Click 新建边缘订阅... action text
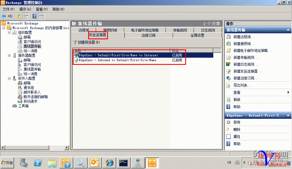Viewport: 292px width, 169px height. tap(246, 78)
